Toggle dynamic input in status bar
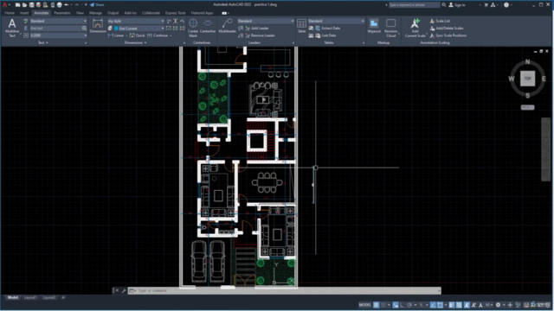 [x=396, y=305]
